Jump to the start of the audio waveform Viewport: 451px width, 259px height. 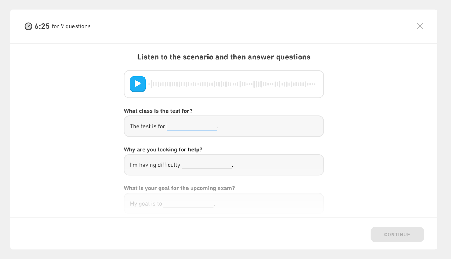click(x=150, y=84)
